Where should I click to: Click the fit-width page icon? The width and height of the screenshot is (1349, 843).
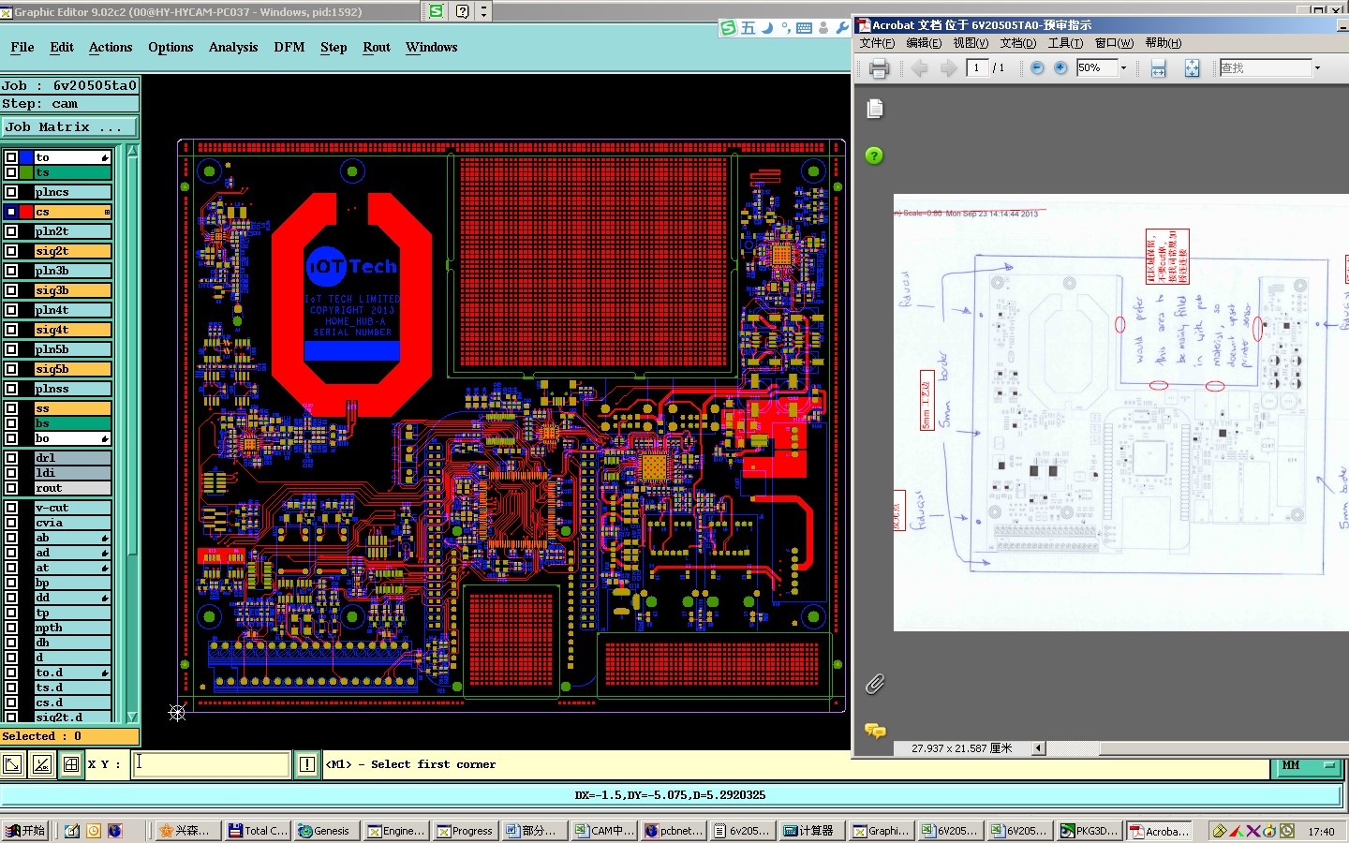1158,68
